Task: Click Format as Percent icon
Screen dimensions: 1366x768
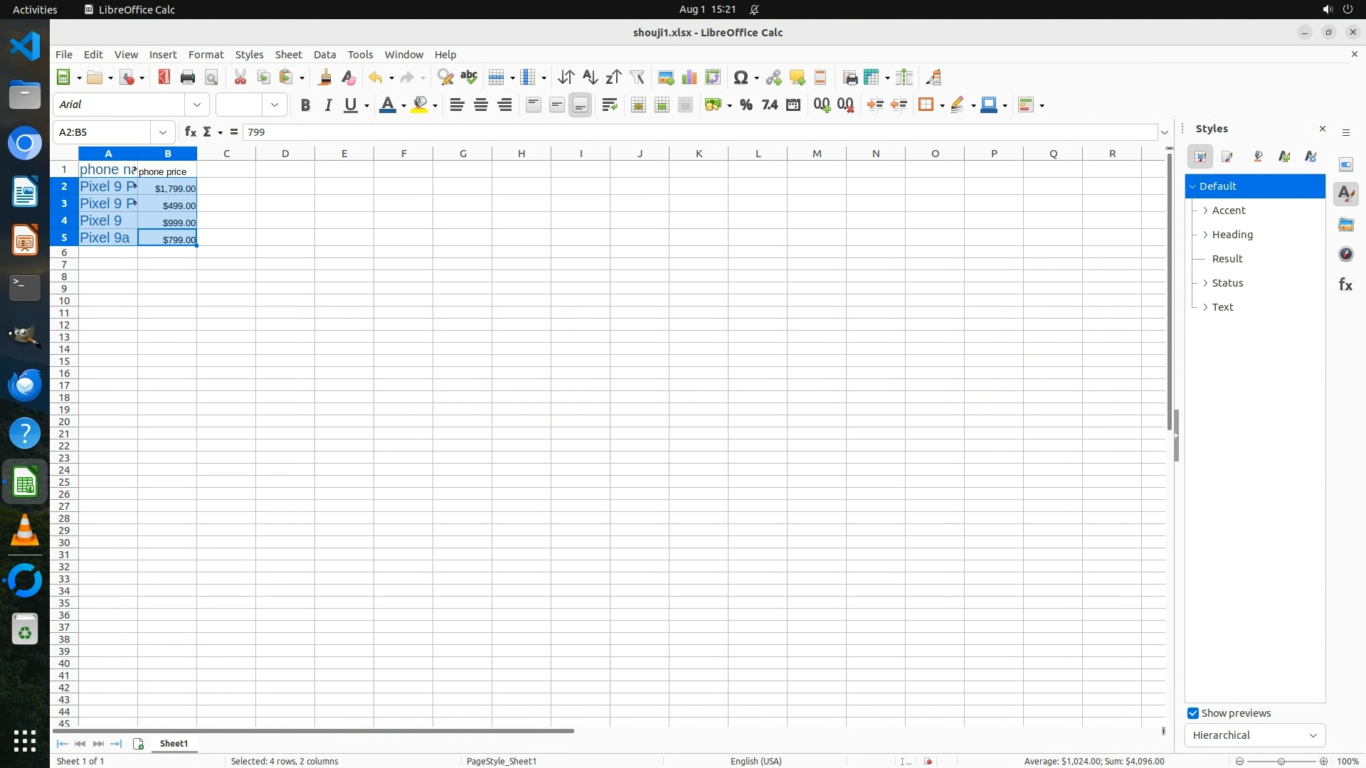Action: (x=746, y=105)
